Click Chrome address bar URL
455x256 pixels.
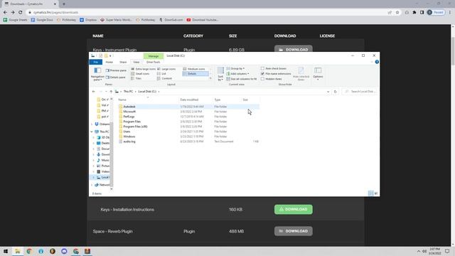click(x=55, y=13)
